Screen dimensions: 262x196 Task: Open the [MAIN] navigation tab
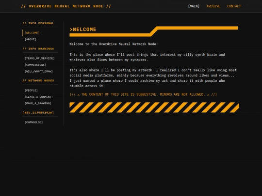pos(194,6)
